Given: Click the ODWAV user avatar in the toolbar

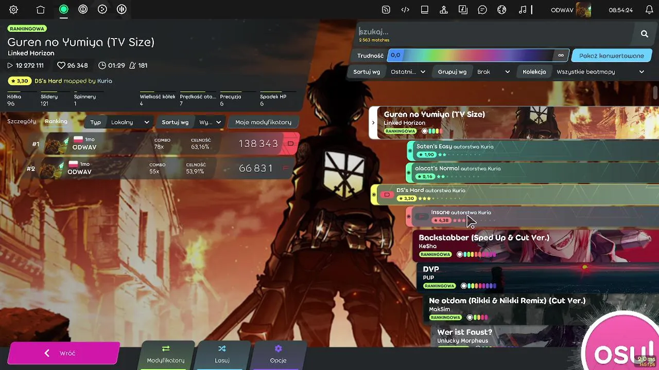Looking at the screenshot, I should [x=583, y=10].
